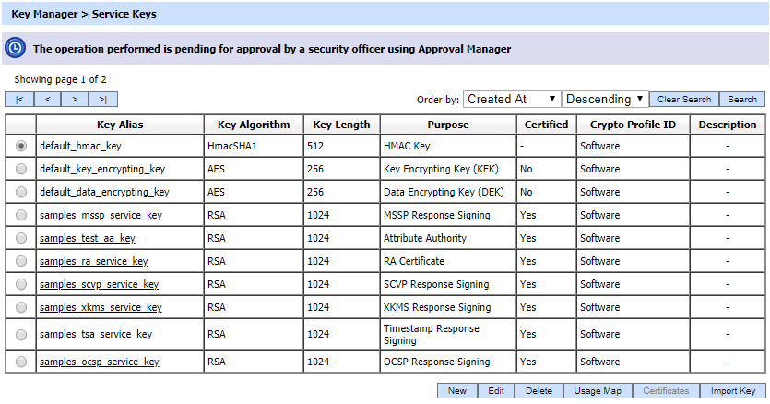The image size is (770, 404).
Task: Select the default_key_encrypting_key radio button
Action: coord(21,169)
